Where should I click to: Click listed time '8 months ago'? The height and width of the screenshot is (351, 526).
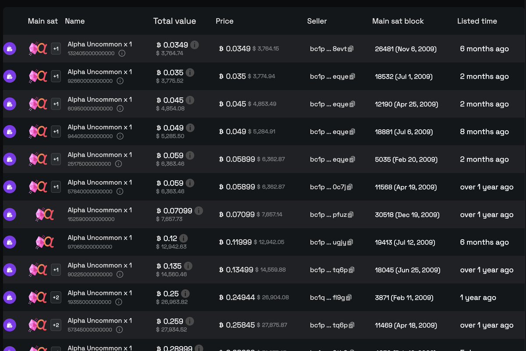point(484,131)
